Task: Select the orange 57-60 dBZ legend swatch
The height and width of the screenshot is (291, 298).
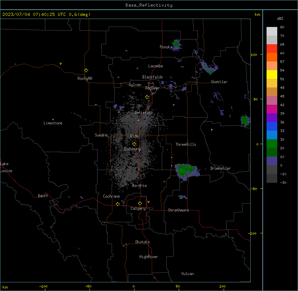Action: 272,57
